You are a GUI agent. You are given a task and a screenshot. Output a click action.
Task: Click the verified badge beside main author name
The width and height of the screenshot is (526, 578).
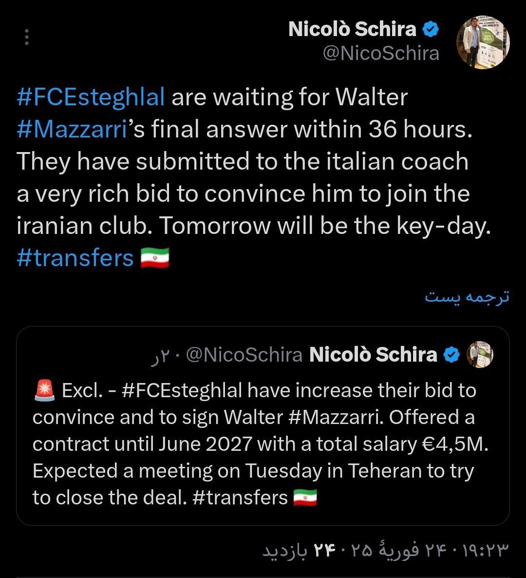[431, 30]
